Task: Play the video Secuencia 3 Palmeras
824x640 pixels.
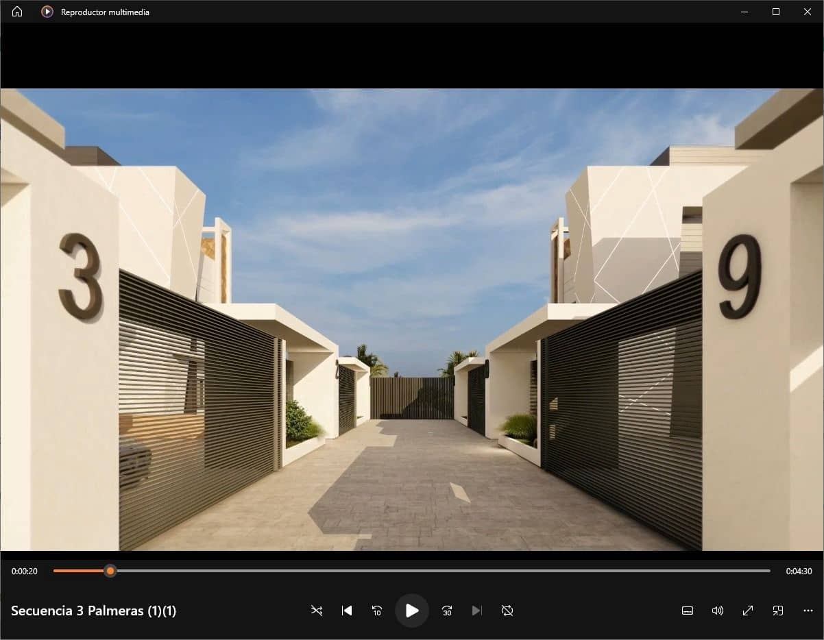Action: (x=412, y=610)
